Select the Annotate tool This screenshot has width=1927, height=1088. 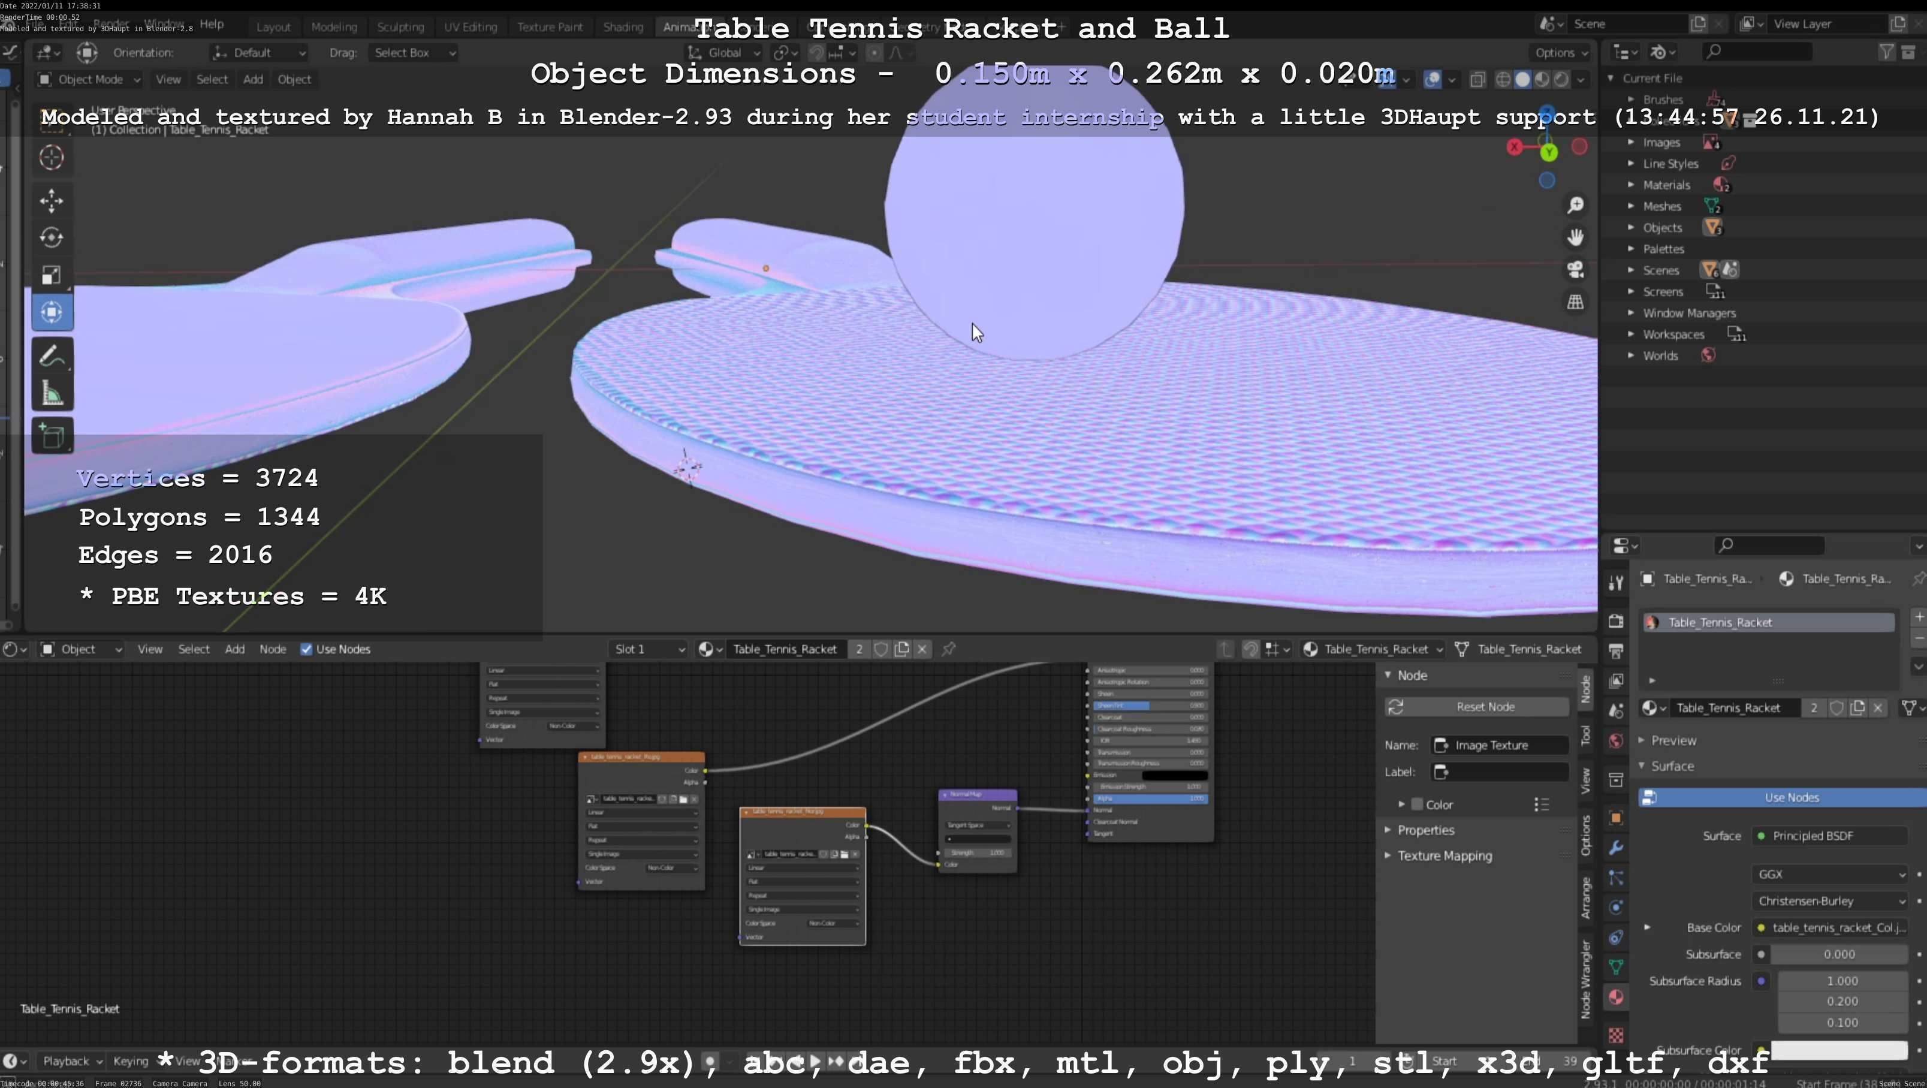coord(52,356)
